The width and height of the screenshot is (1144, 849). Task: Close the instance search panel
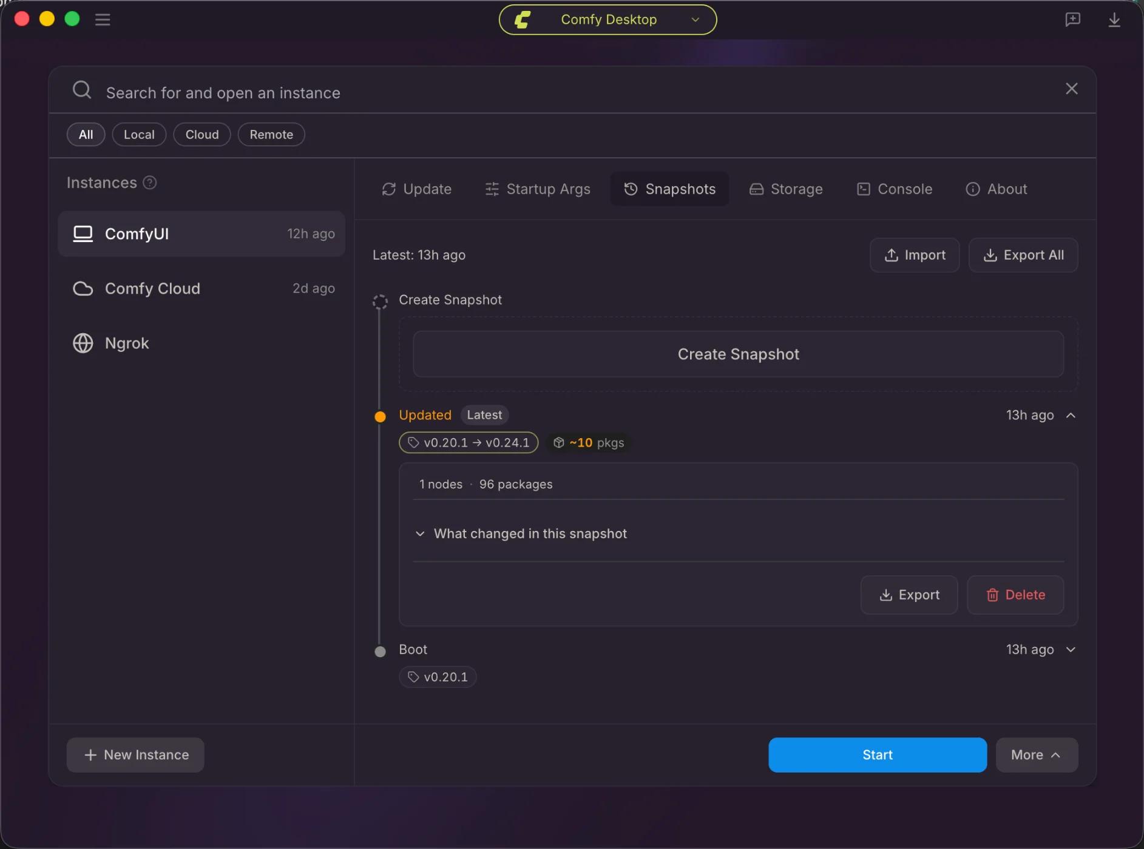coord(1072,89)
